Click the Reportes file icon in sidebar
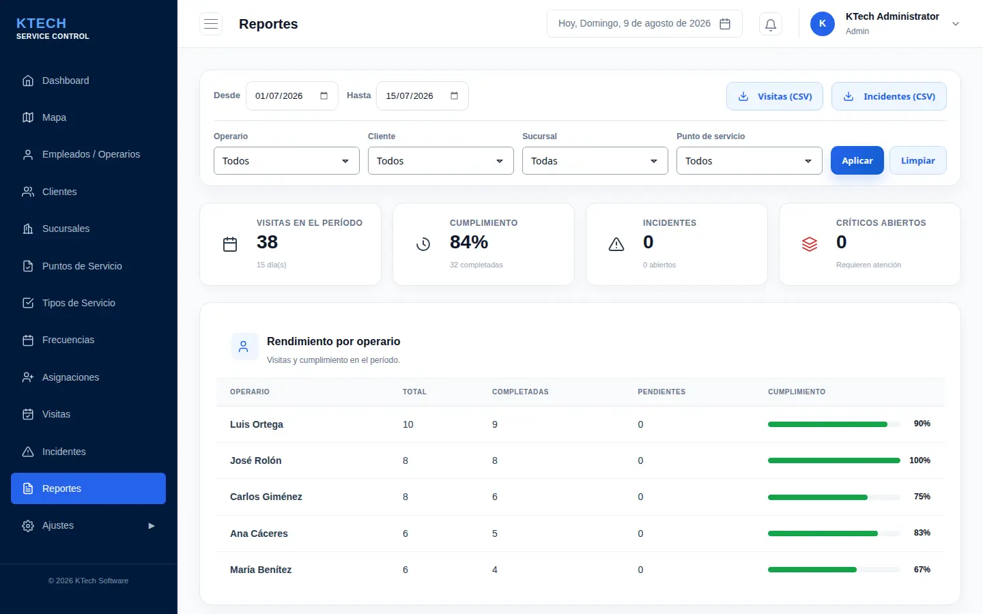The image size is (983, 614). (x=28, y=488)
